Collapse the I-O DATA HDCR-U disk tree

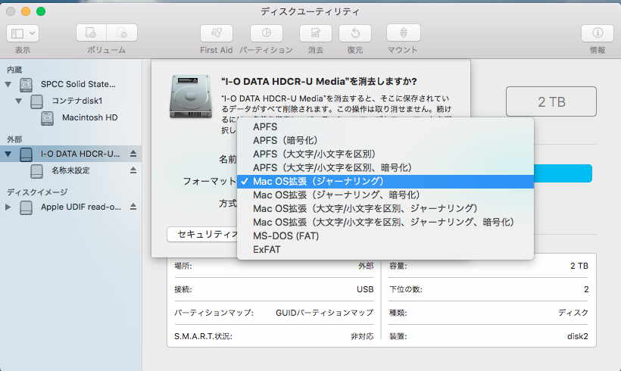click(x=8, y=154)
